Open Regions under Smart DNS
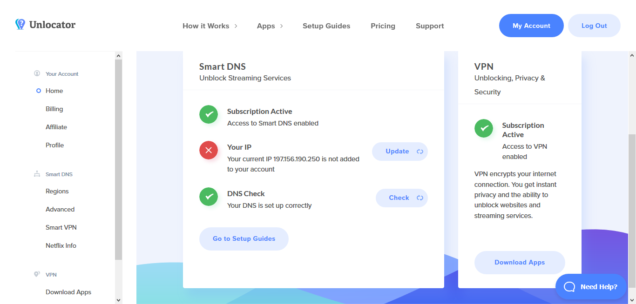Viewport: 636px width, 304px height. tap(57, 191)
